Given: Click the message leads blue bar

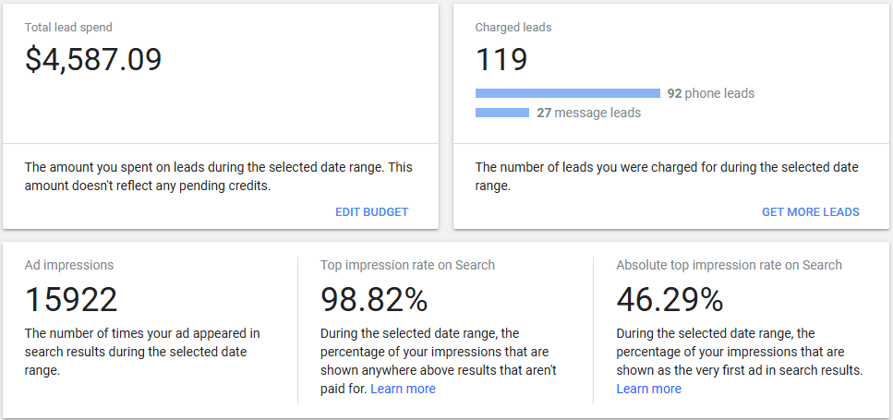Looking at the screenshot, I should click(x=502, y=113).
